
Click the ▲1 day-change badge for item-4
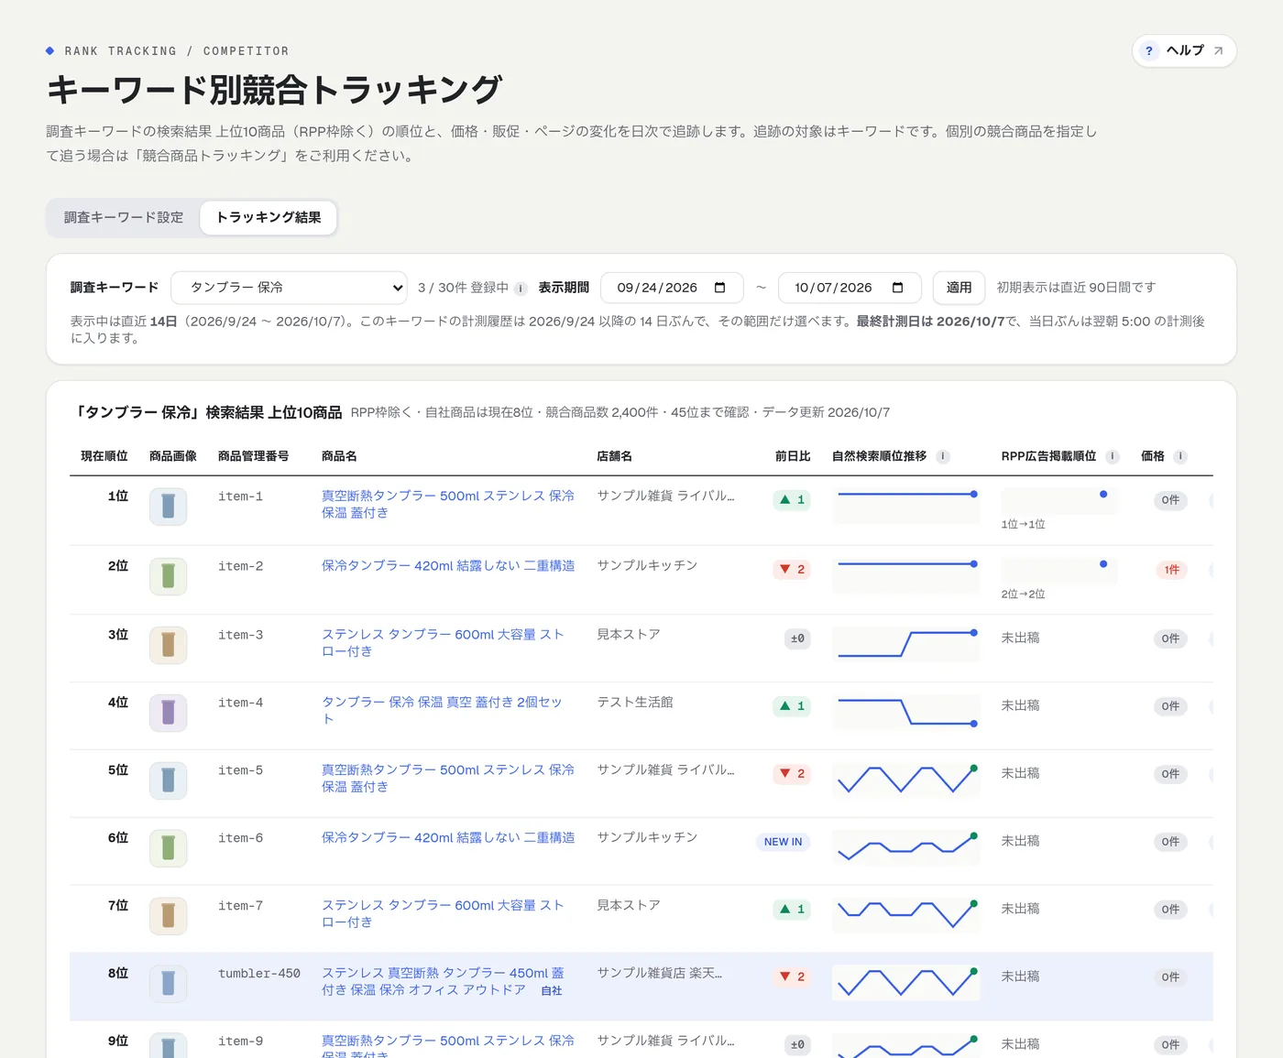tap(792, 706)
